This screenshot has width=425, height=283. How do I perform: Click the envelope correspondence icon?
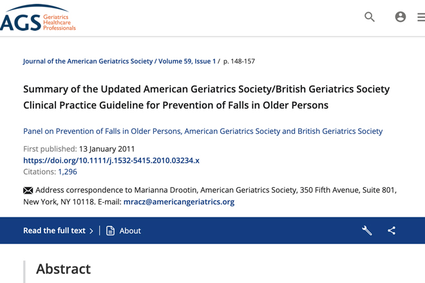[x=28, y=190]
